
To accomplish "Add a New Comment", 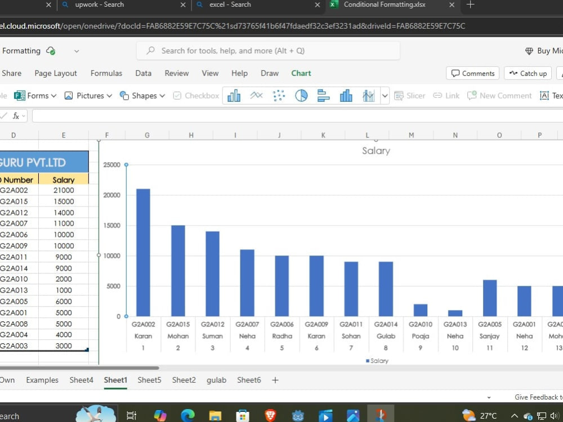I will click(x=499, y=96).
